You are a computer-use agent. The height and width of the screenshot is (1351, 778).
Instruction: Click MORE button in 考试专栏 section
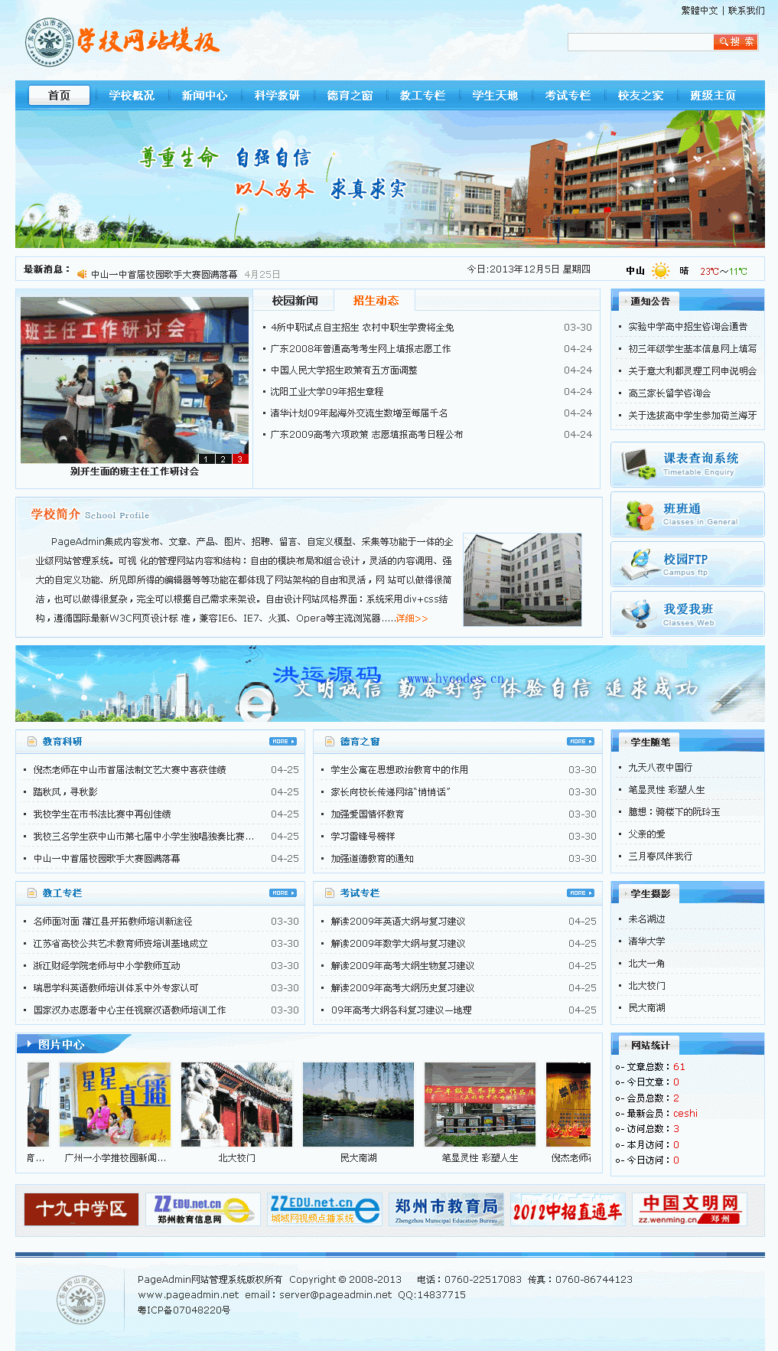click(x=581, y=893)
